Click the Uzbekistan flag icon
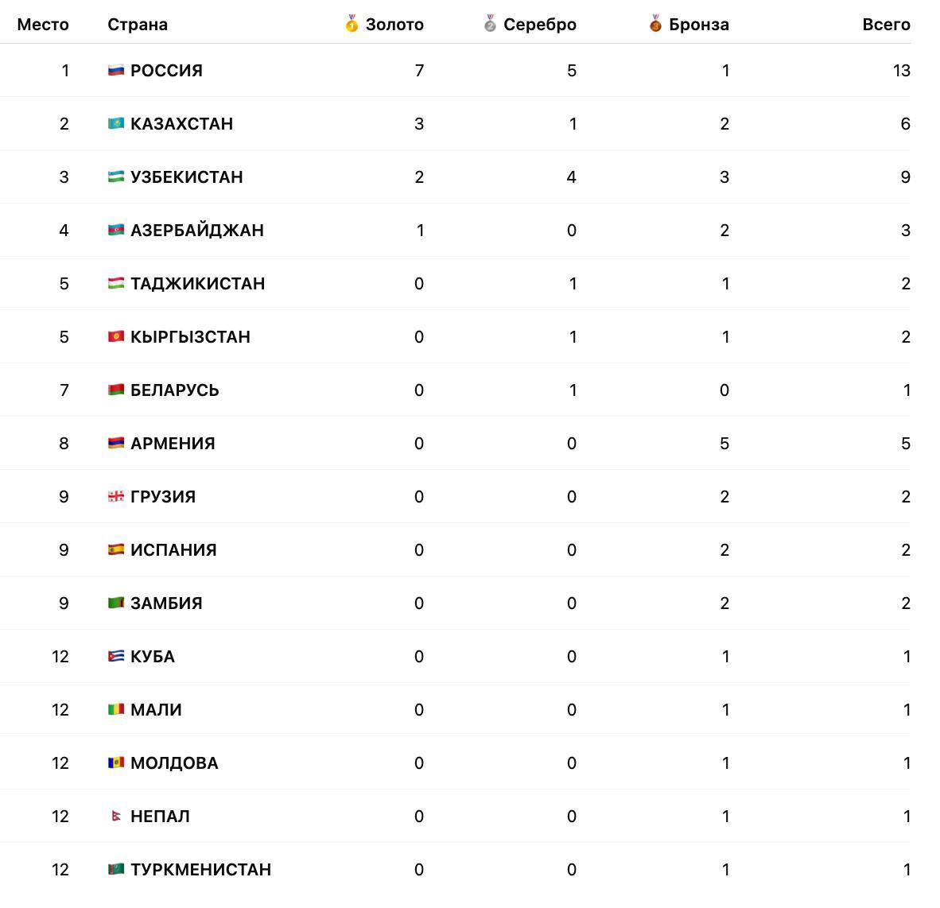 pyautogui.click(x=116, y=177)
